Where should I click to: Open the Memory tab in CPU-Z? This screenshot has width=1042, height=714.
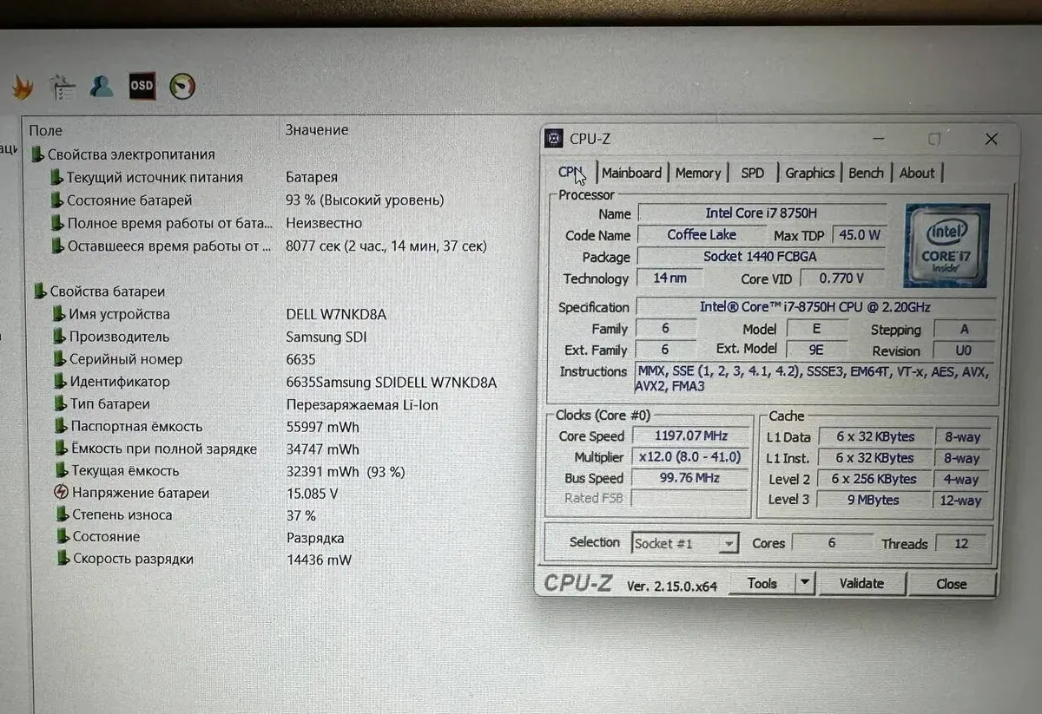pos(698,173)
